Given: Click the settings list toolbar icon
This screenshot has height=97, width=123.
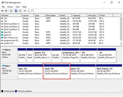Looking at the screenshot, I should (32, 11).
